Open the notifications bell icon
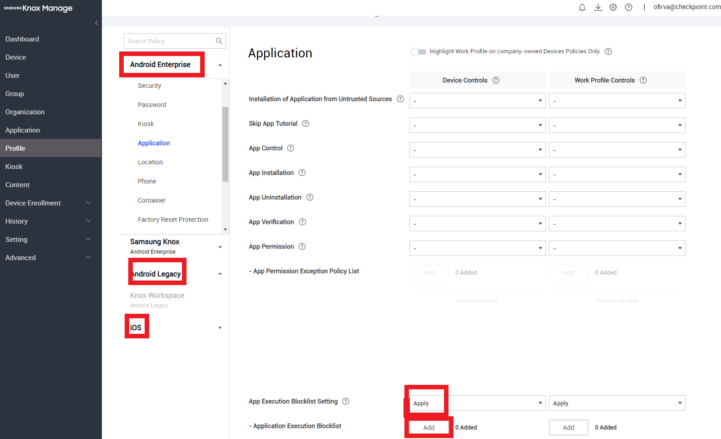The height and width of the screenshot is (439, 721). 582,7
